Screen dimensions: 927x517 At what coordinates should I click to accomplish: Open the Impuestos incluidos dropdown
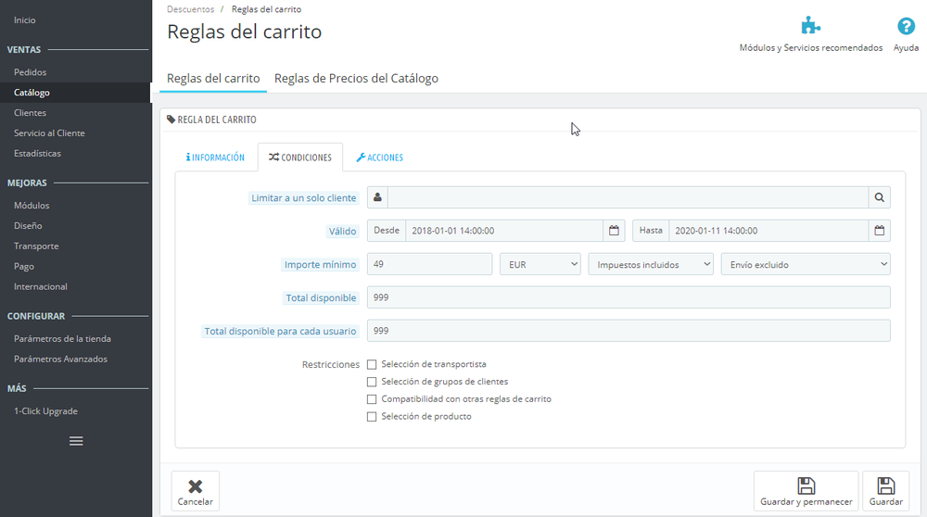click(651, 264)
